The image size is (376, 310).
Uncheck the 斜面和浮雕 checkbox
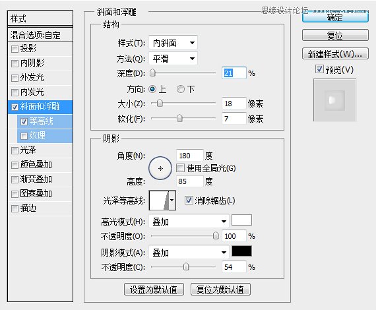coord(15,107)
